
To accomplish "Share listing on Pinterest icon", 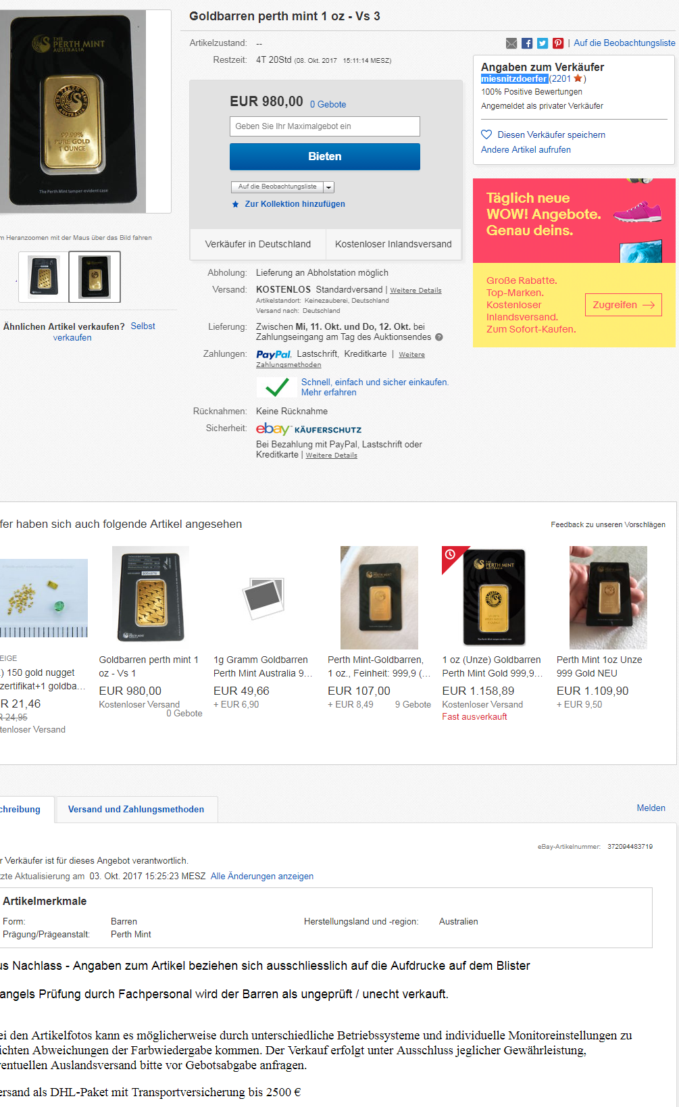I will coord(558,43).
